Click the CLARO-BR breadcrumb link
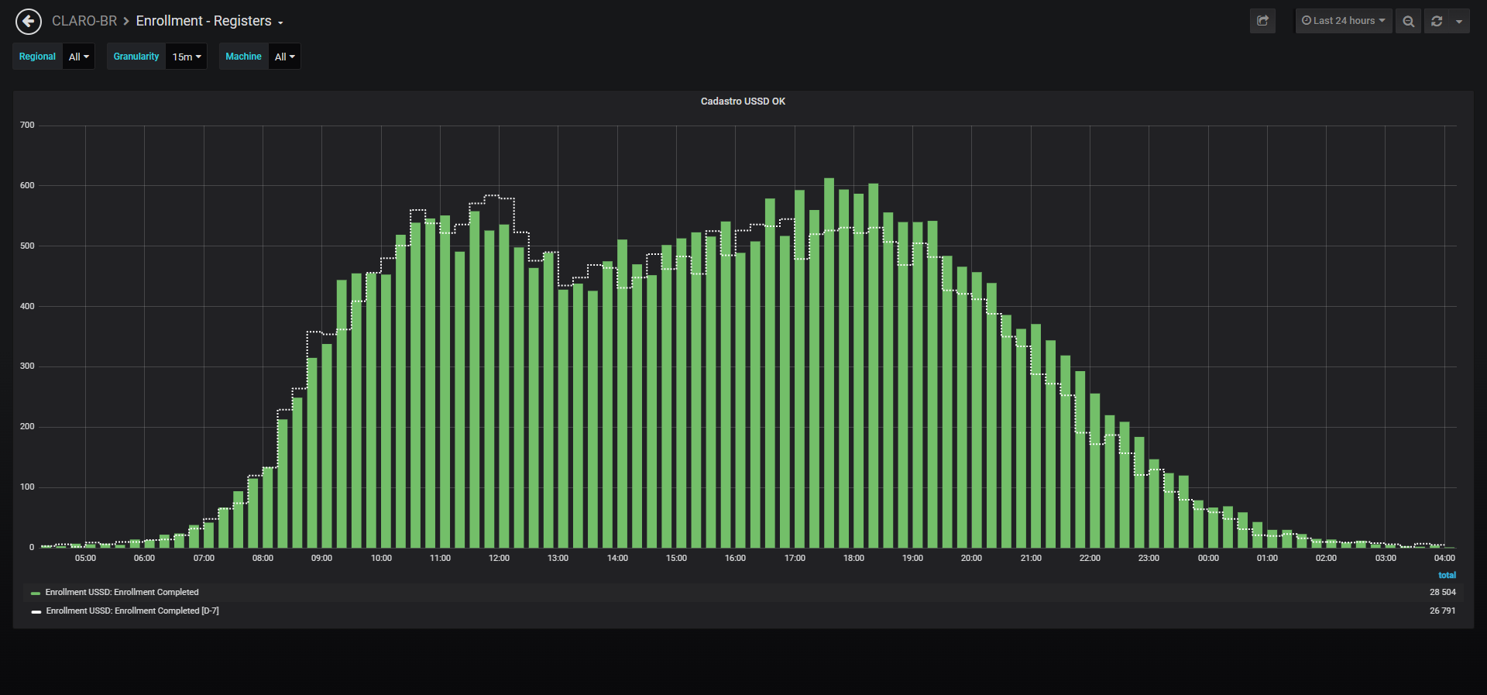 (x=84, y=21)
